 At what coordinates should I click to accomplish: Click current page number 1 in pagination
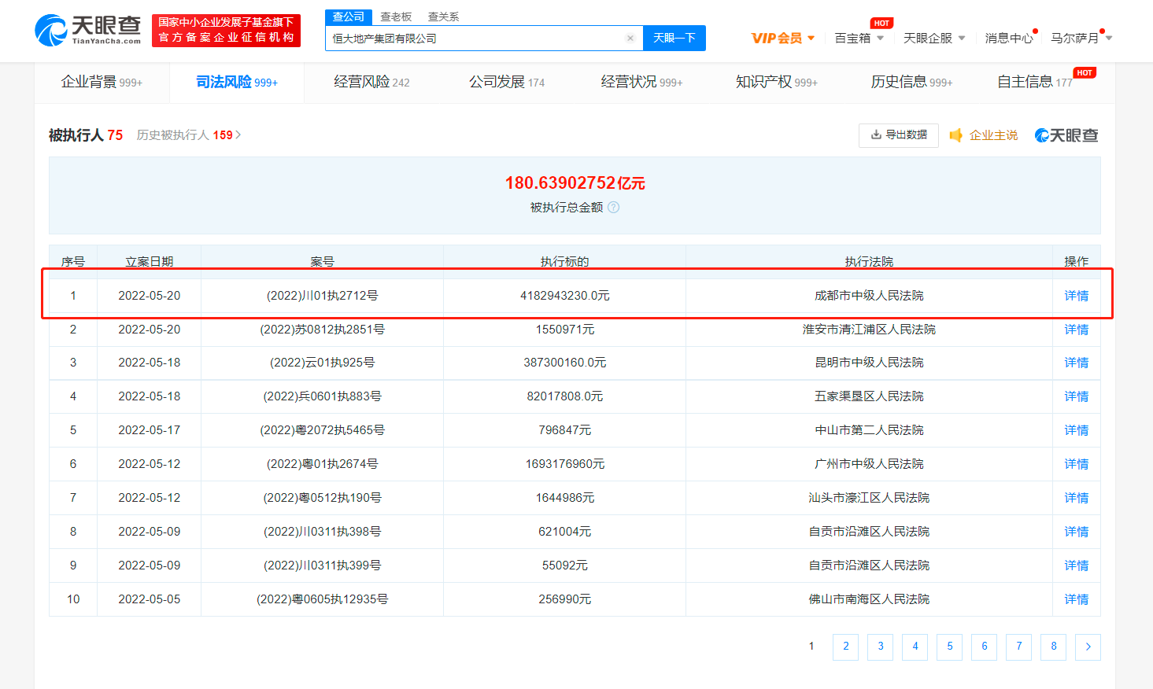[811, 647]
